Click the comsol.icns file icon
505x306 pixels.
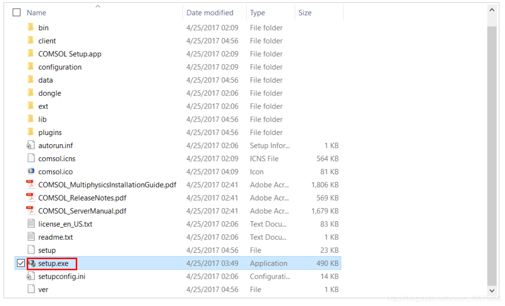(31, 158)
